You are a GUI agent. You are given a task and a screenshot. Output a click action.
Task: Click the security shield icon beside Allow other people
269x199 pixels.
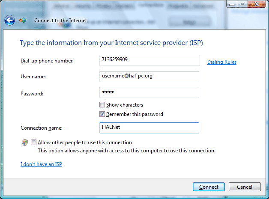click(24, 143)
